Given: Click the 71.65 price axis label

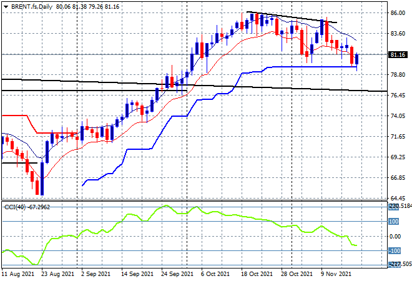Looking at the screenshot, I should pos(398,136).
